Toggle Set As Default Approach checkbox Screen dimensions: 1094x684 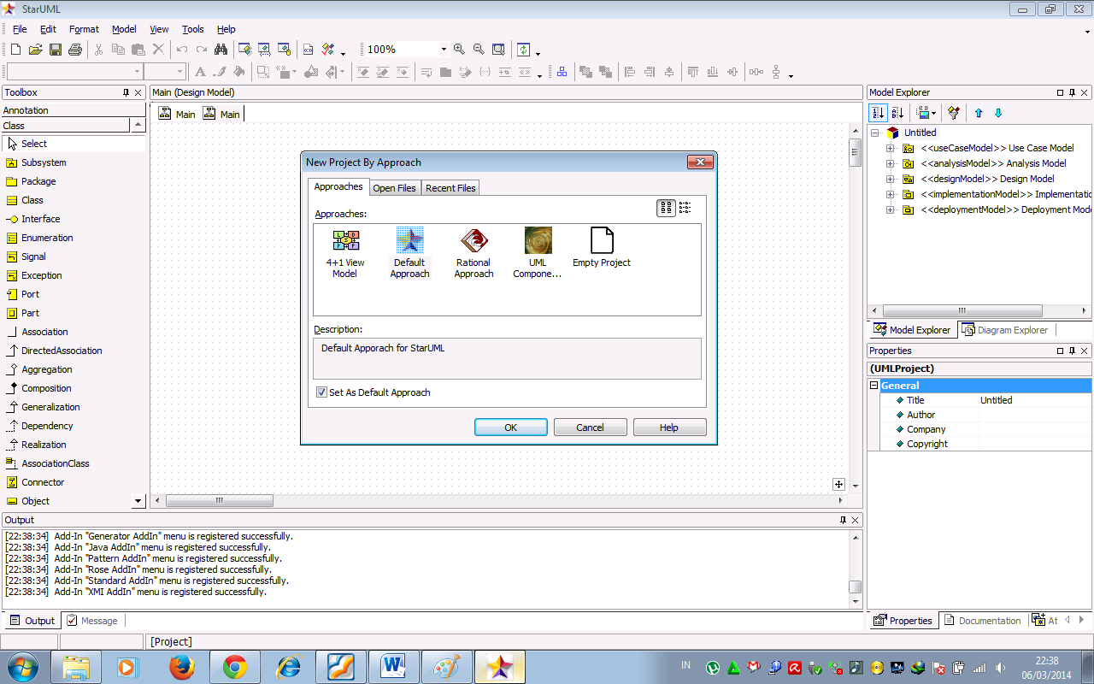[x=321, y=392]
